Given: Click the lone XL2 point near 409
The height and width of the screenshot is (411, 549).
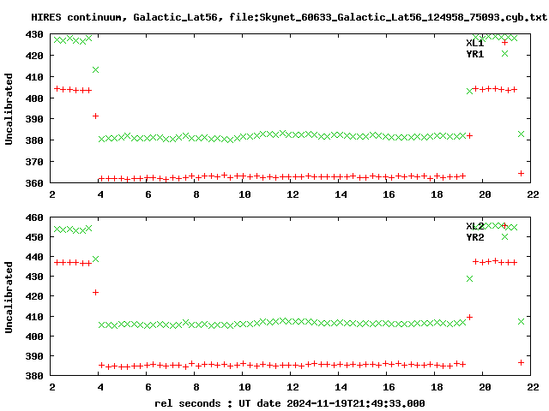Looking at the screenshot, I should pyautogui.click(x=469, y=317).
